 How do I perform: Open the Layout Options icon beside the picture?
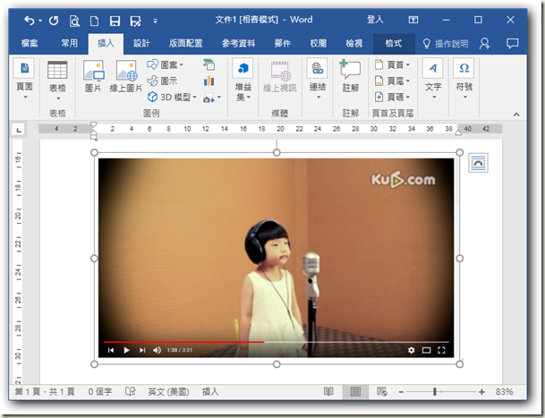478,162
